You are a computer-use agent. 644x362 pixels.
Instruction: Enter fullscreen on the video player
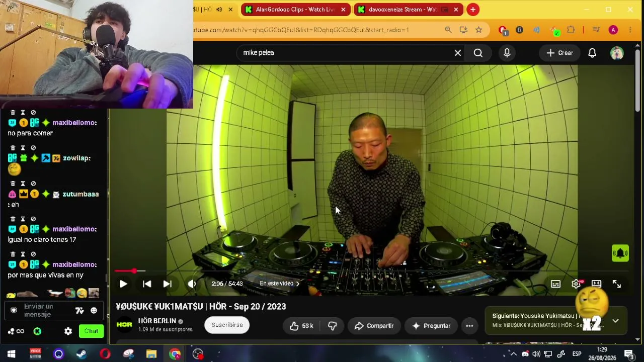(x=617, y=284)
